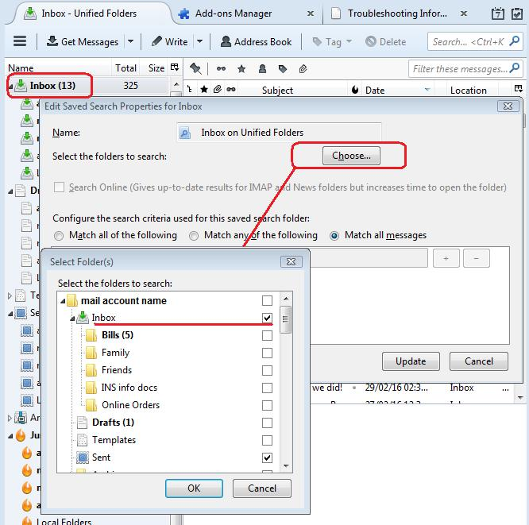Toggle the pin quick filter icon

[195, 69]
